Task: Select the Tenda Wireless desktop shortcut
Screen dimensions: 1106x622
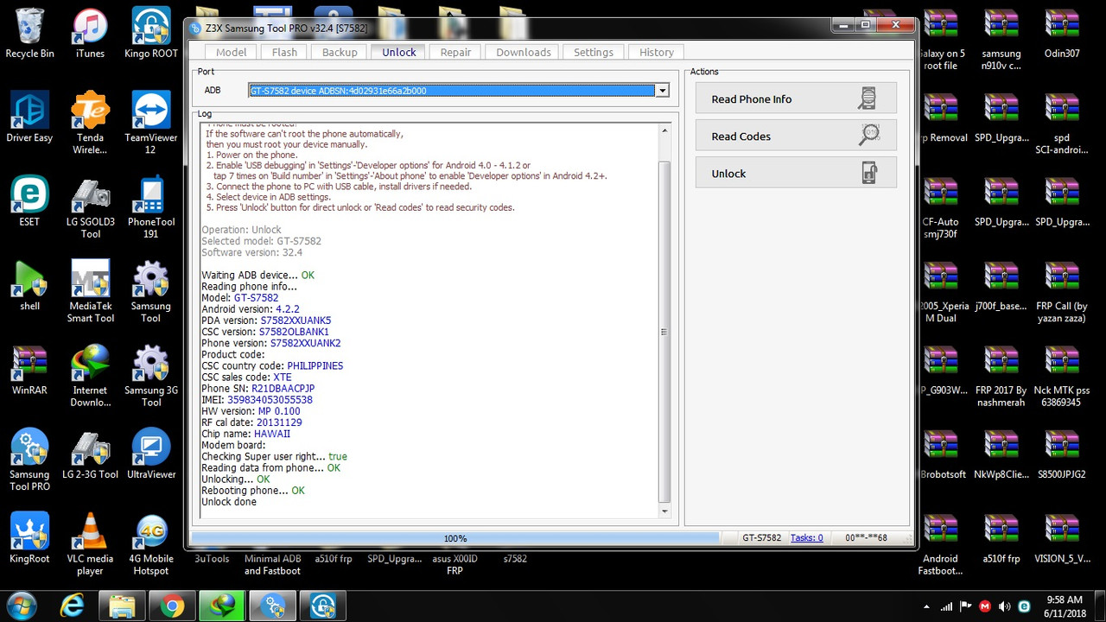Action: pyautogui.click(x=90, y=124)
